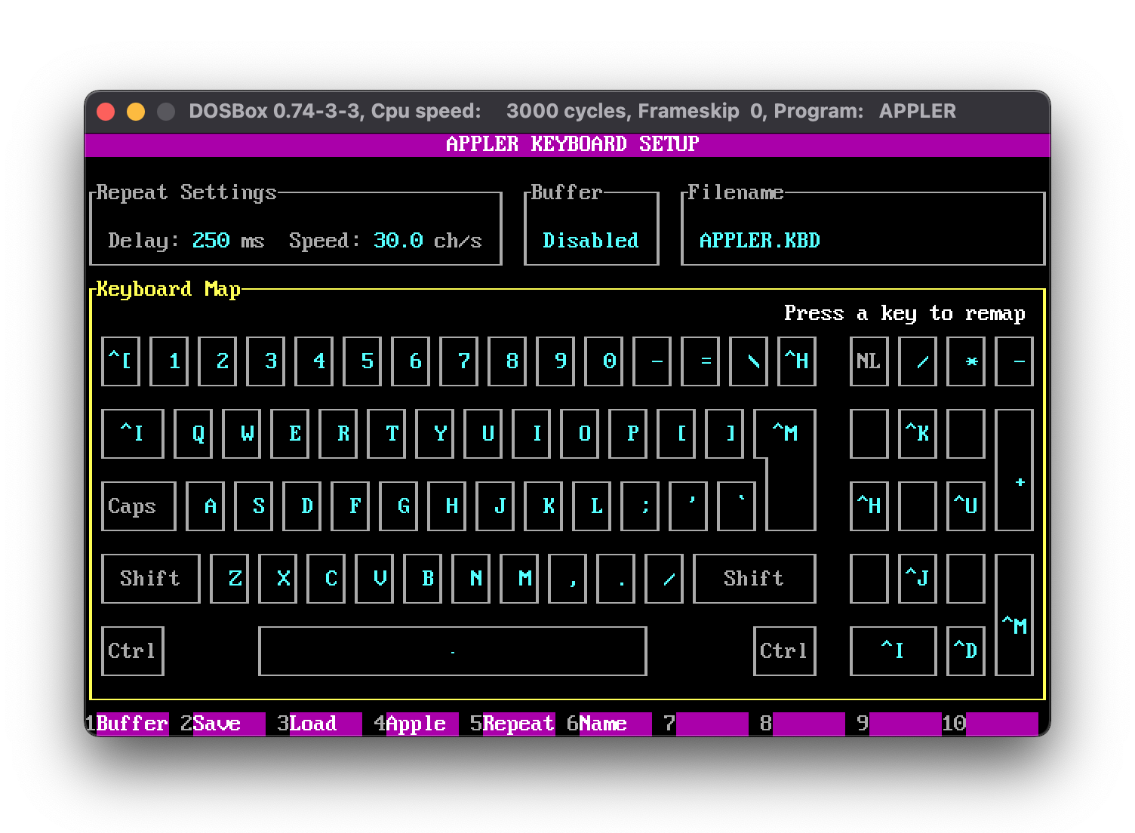Select the left Ctrl key
The width and height of the screenshot is (1135, 833).
pyautogui.click(x=133, y=651)
